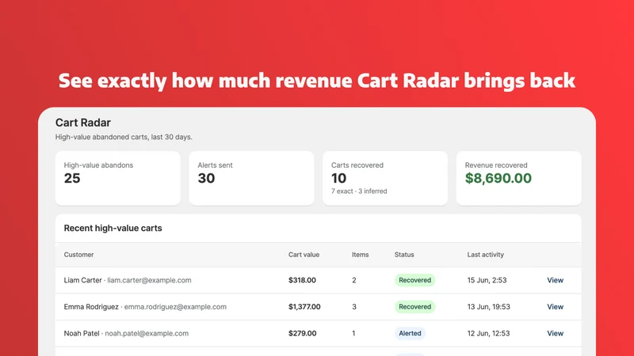Click the Status column header
The height and width of the screenshot is (356, 634).
[404, 255]
